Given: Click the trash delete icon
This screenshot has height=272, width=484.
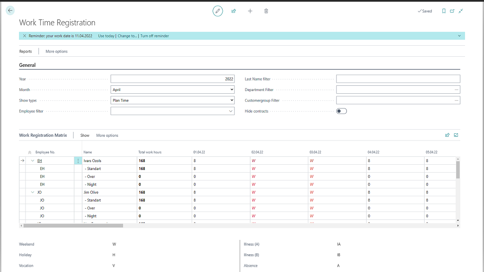Looking at the screenshot, I should [x=266, y=11].
